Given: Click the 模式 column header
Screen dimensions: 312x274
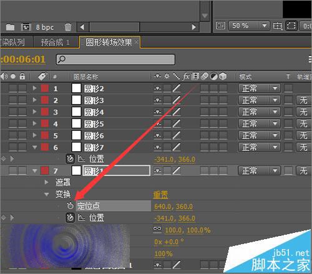Looking at the screenshot, I should click(x=245, y=77).
